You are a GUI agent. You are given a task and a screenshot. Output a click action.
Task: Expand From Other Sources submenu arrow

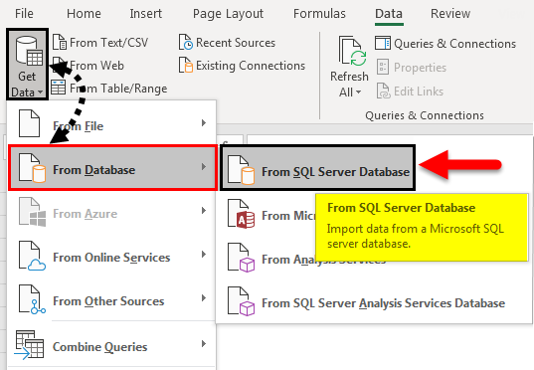coord(204,297)
